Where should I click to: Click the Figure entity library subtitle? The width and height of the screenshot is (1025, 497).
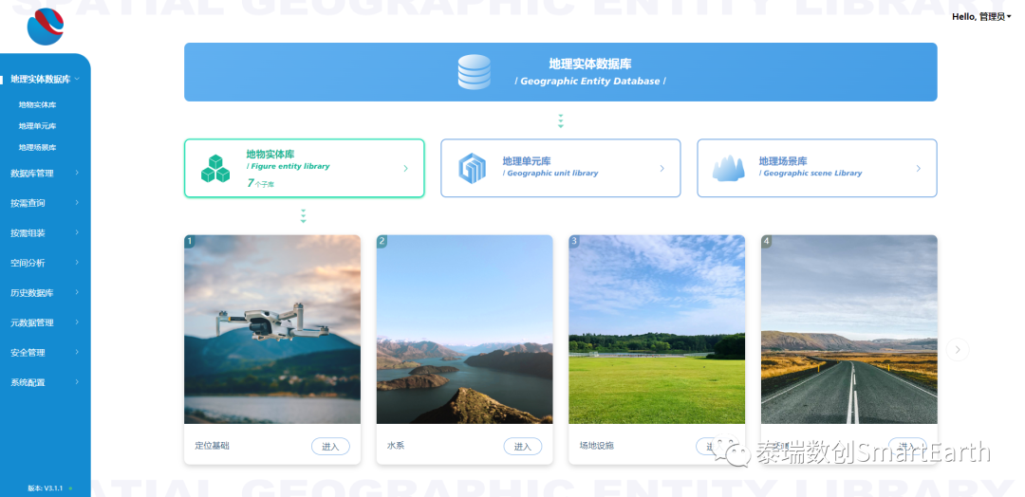coord(289,167)
